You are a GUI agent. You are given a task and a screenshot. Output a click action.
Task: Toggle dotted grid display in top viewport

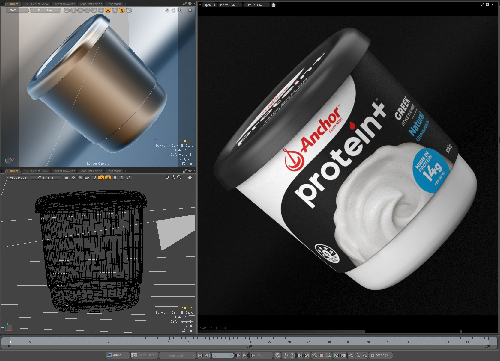[x=67, y=10]
